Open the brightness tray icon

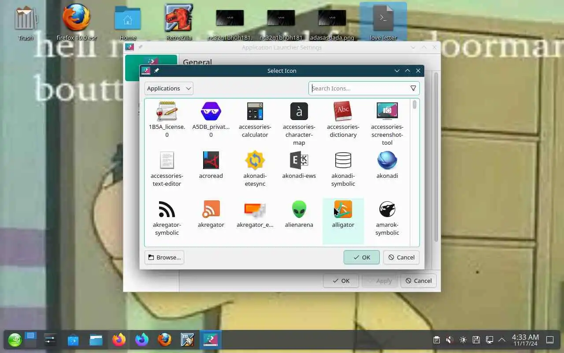(463, 340)
